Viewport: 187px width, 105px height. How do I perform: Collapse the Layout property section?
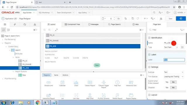tap(149, 95)
